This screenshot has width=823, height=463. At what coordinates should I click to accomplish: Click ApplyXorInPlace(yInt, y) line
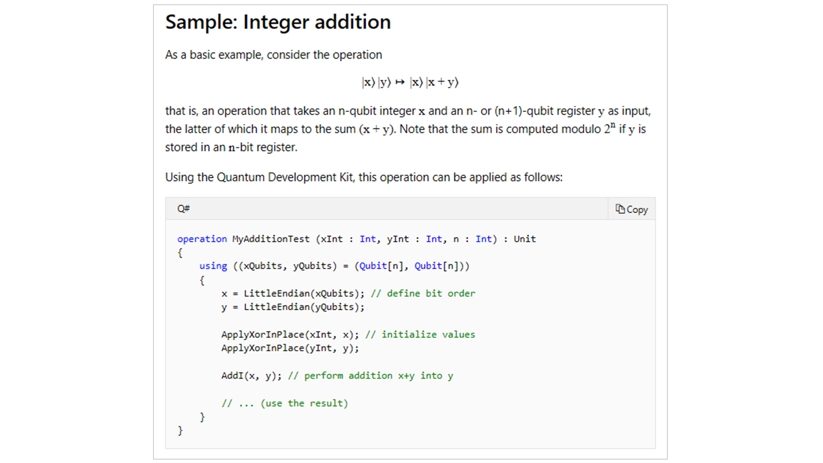tap(290, 348)
